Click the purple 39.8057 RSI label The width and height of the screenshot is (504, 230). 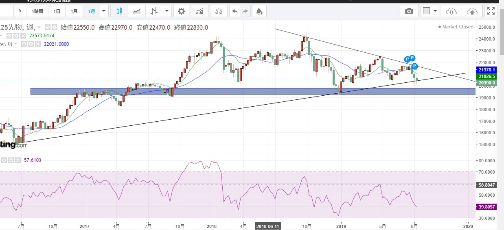click(x=487, y=206)
